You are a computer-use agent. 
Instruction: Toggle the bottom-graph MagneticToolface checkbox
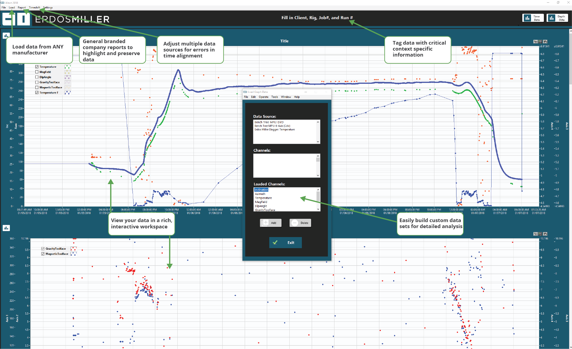point(43,254)
